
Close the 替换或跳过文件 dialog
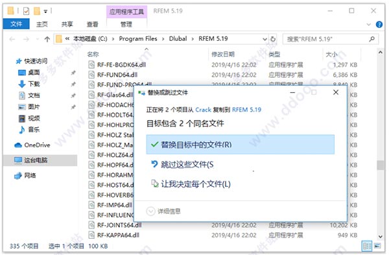click(336, 92)
